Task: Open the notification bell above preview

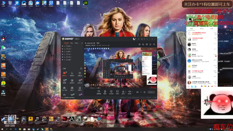Action: coord(150,45)
